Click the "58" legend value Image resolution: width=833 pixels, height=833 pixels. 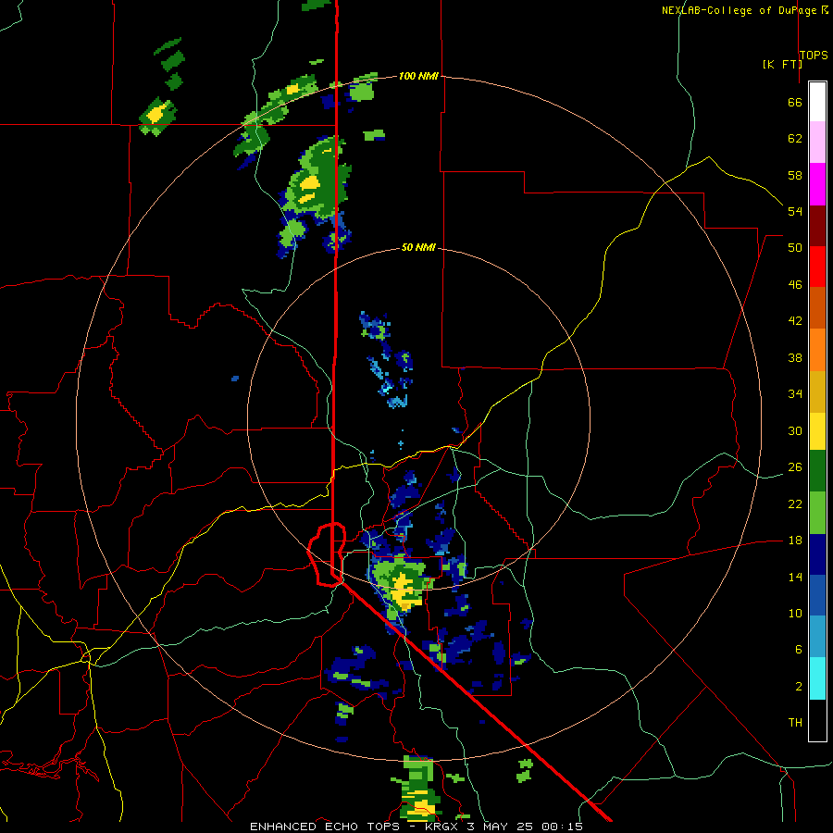(x=795, y=175)
